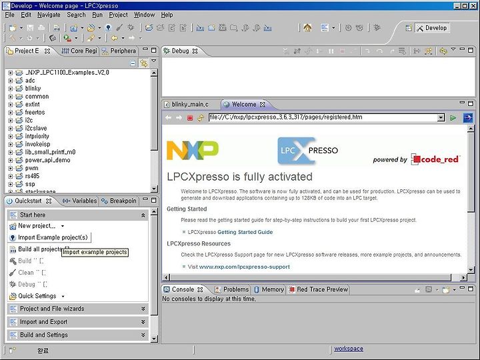Click the Open Perspective icon beside Develop
Screen dimensions: 480x360
pyautogui.click(x=409, y=28)
